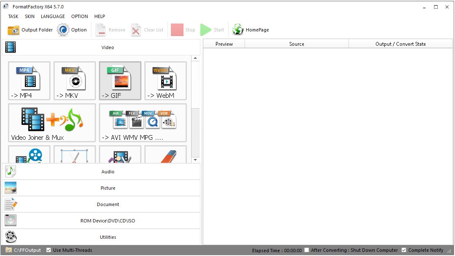Select the -> GIF conversion tile
The width and height of the screenshot is (455, 256).
coord(120,81)
